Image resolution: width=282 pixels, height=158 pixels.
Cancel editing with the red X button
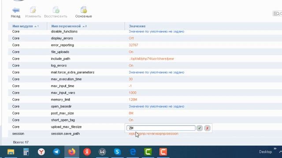pos(207,128)
